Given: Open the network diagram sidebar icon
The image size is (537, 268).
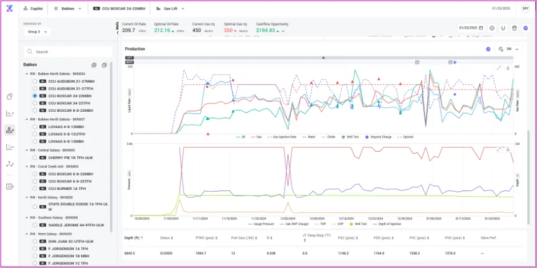Looking at the screenshot, I should (10, 164).
